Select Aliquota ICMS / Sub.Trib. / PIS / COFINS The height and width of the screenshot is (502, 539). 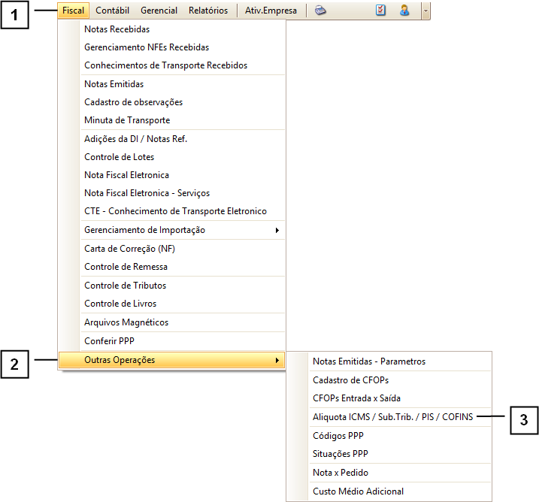(392, 417)
